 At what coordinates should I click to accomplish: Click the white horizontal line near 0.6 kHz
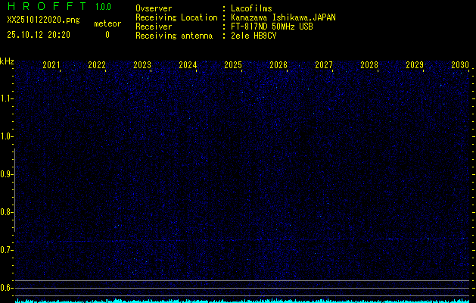pos(242,281)
